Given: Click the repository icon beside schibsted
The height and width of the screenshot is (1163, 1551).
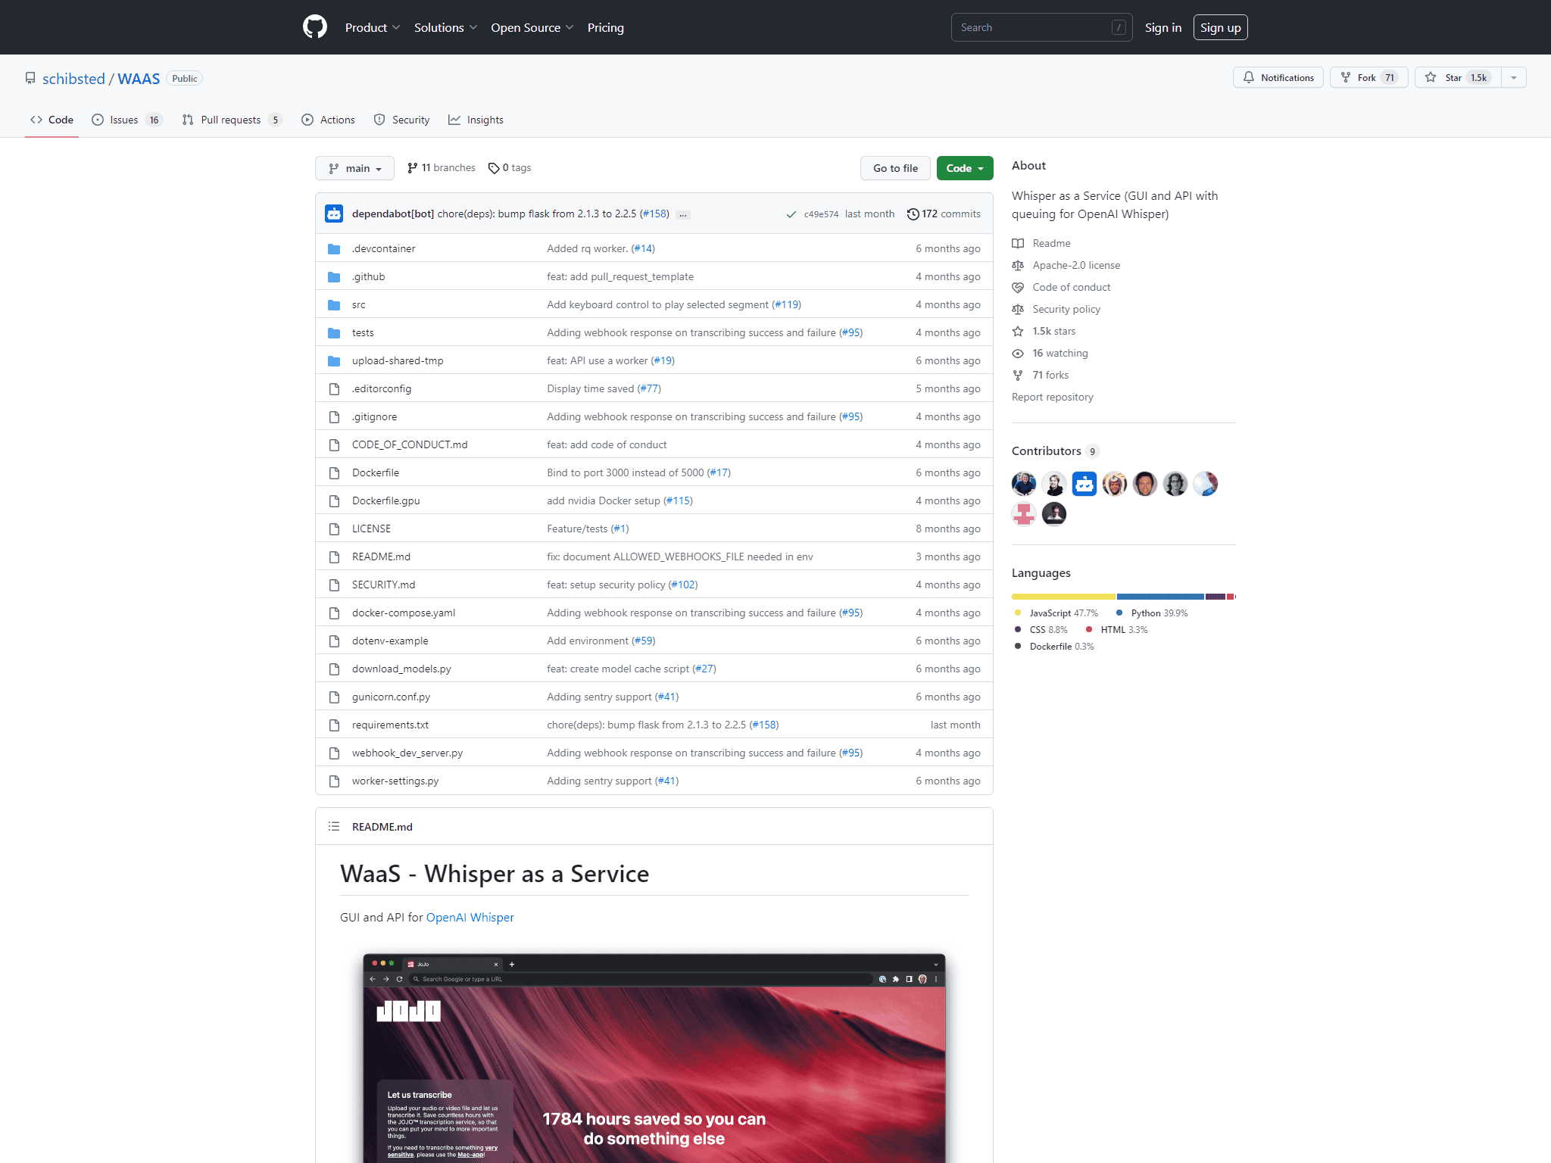Looking at the screenshot, I should [x=30, y=78].
